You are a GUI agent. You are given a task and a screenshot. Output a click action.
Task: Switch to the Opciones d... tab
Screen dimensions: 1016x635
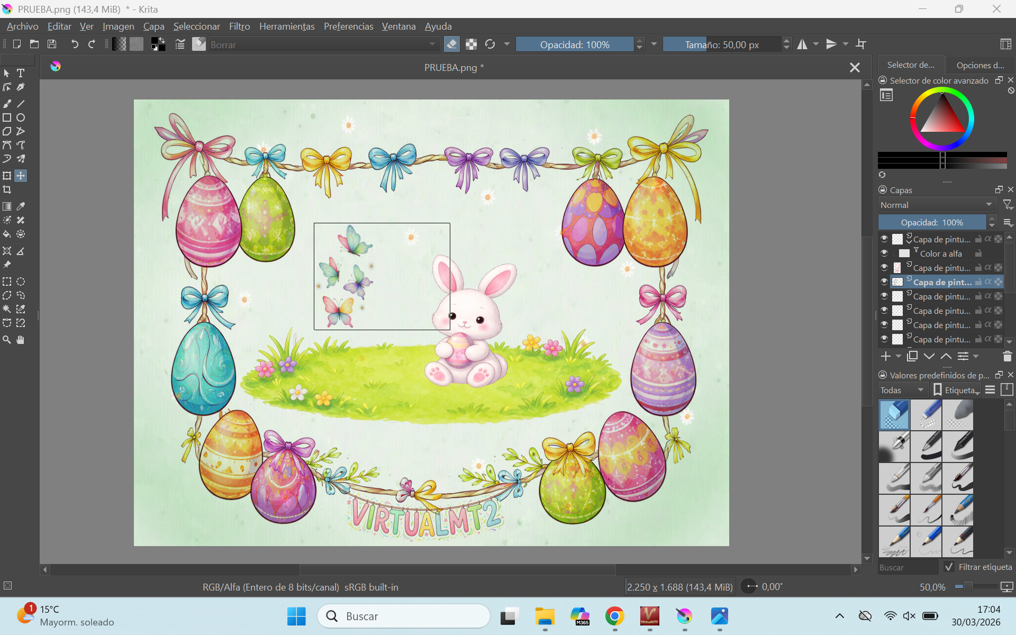[979, 65]
